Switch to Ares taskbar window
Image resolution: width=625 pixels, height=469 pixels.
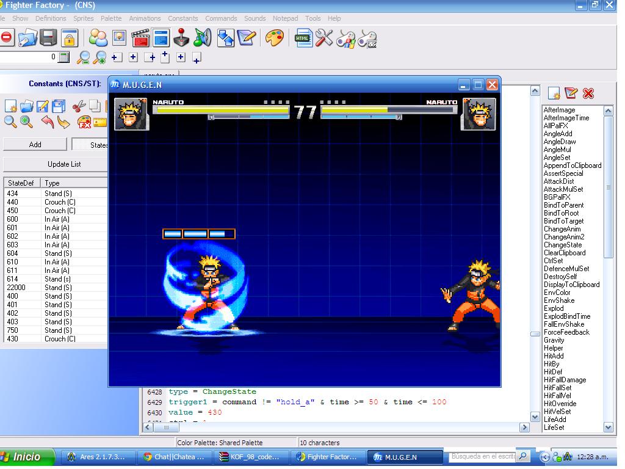[97, 457]
